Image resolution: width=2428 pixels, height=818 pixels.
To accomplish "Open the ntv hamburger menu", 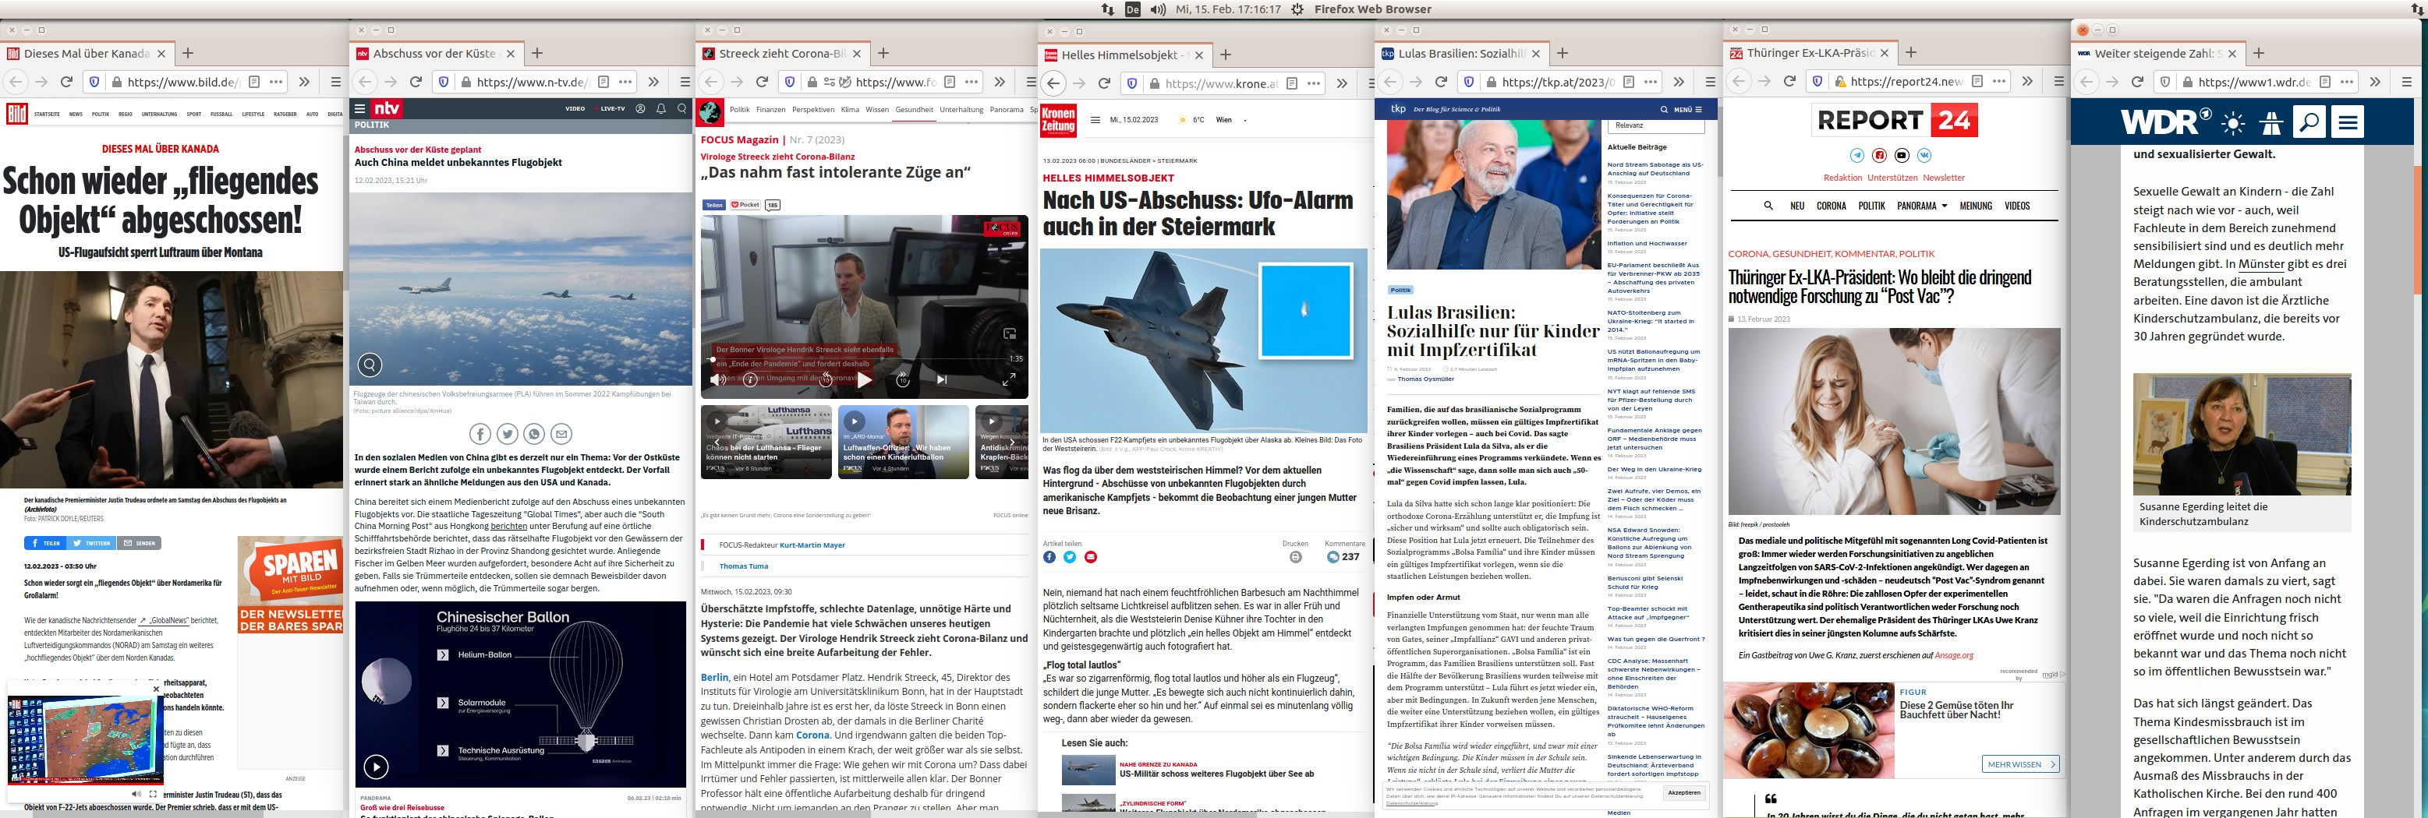I will click(359, 108).
